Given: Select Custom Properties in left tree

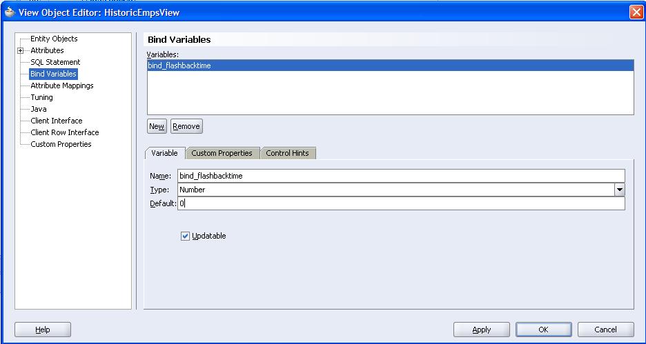Looking at the screenshot, I should click(x=61, y=144).
